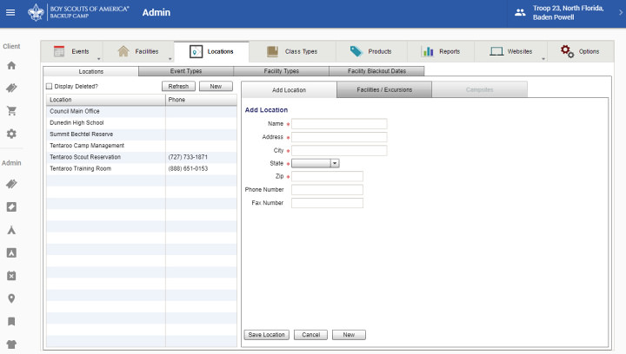Screen dimensions: 626x354
Task: Expand the Events tab dropdown arrow
Action: 98,59
